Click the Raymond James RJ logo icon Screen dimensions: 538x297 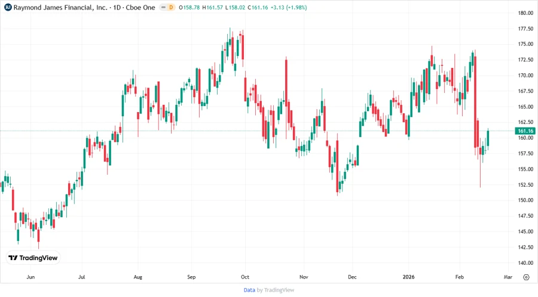pos(8,7)
